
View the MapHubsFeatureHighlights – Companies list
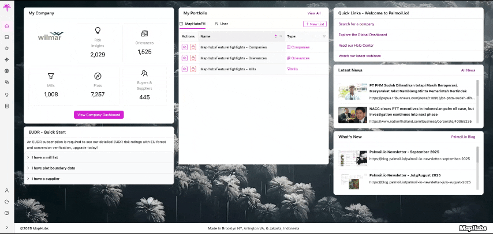tap(185, 47)
